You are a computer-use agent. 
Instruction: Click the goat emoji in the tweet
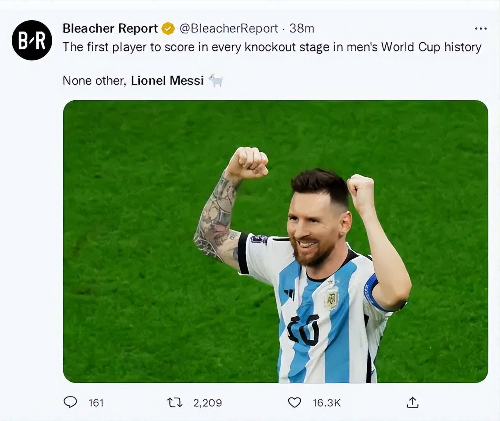click(216, 81)
